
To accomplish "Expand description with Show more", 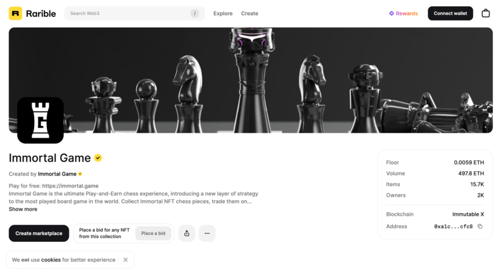I will [23, 209].
